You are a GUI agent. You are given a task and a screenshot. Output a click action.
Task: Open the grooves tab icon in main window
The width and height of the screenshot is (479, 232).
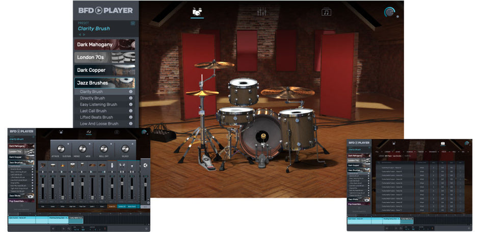[x=326, y=12]
